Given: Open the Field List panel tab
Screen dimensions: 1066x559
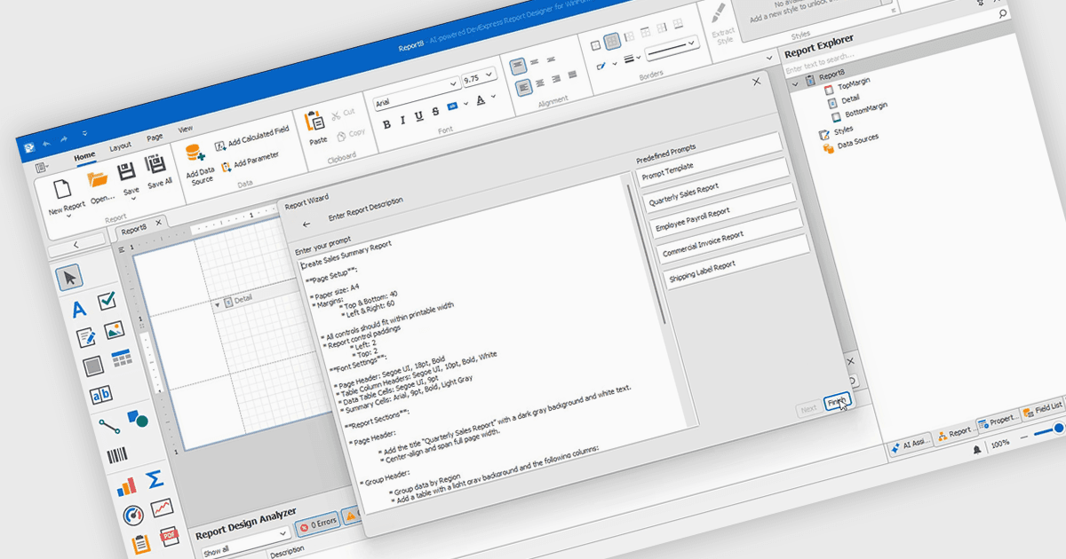Looking at the screenshot, I should tap(1042, 407).
